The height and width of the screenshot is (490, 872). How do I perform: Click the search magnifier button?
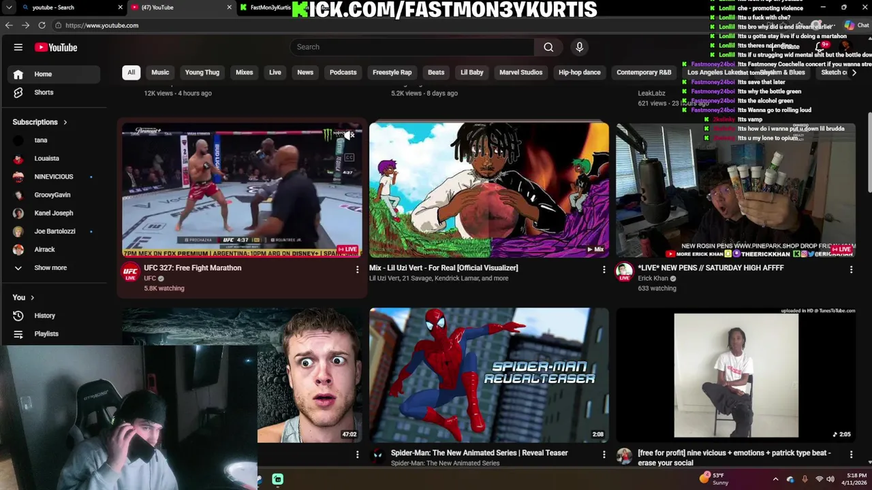pos(548,47)
